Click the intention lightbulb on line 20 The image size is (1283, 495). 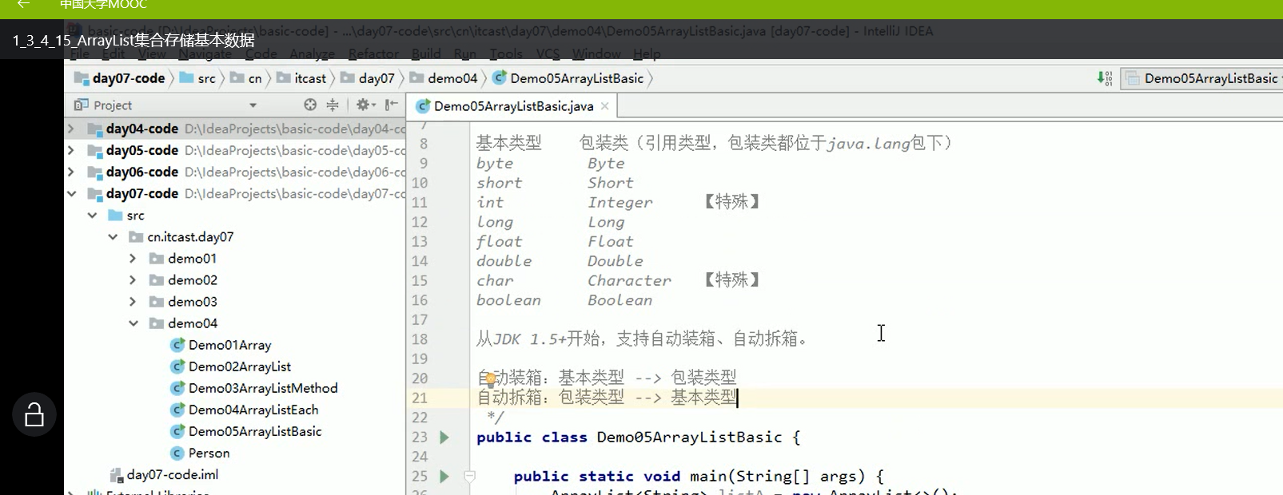490,380
